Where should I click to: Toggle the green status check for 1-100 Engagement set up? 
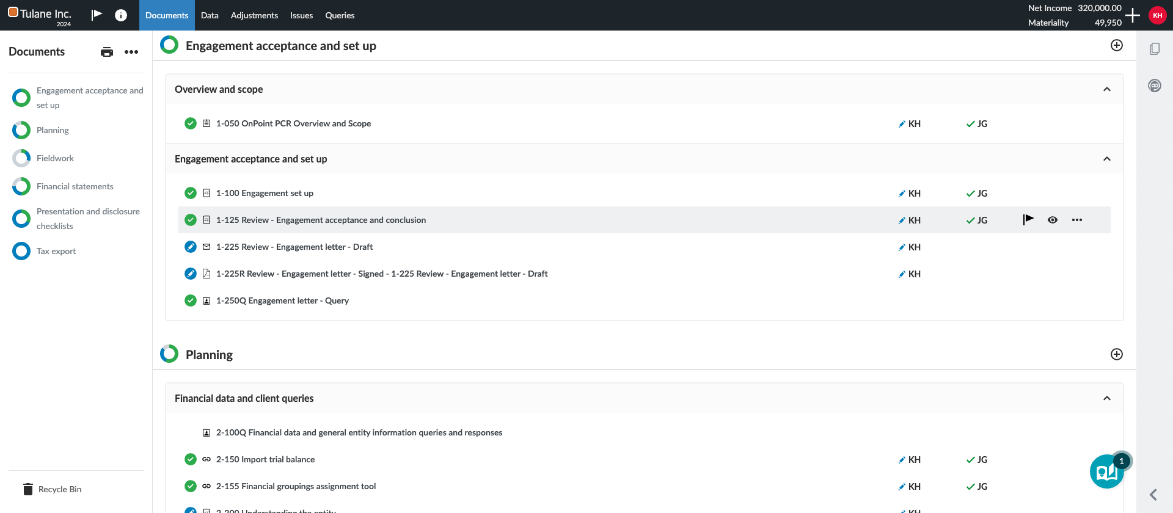point(191,193)
